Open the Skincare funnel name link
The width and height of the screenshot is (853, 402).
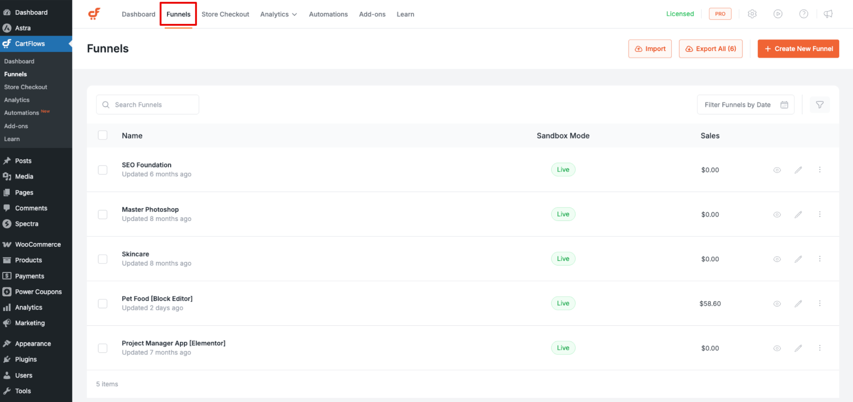click(136, 254)
